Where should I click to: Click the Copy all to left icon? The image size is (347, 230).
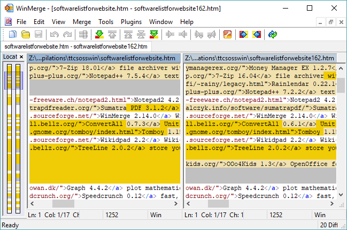(257, 35)
